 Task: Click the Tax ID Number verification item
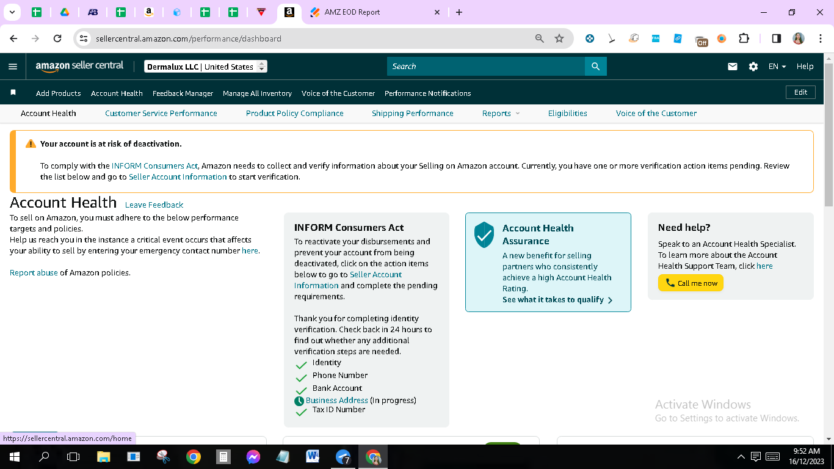[339, 410]
